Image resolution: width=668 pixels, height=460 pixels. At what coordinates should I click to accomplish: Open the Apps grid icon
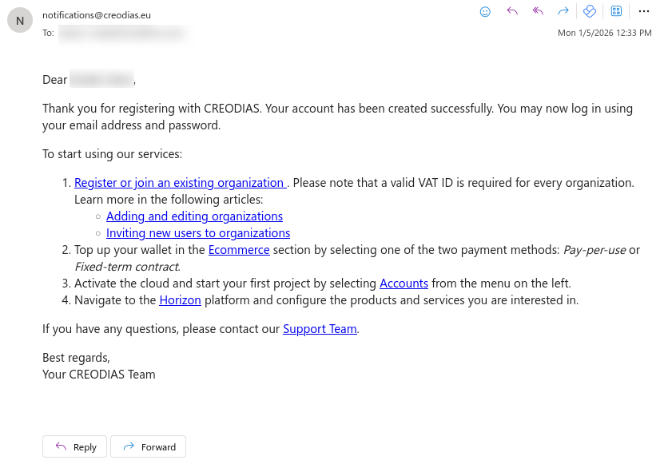point(616,11)
